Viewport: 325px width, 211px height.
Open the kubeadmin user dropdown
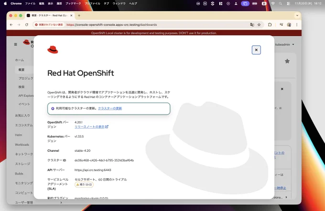[x=284, y=44]
